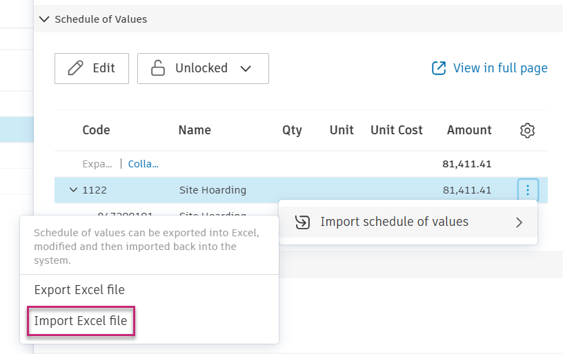Viewport: 563px width, 354px height.
Task: Click the import arrow icon in menu
Action: click(x=302, y=222)
